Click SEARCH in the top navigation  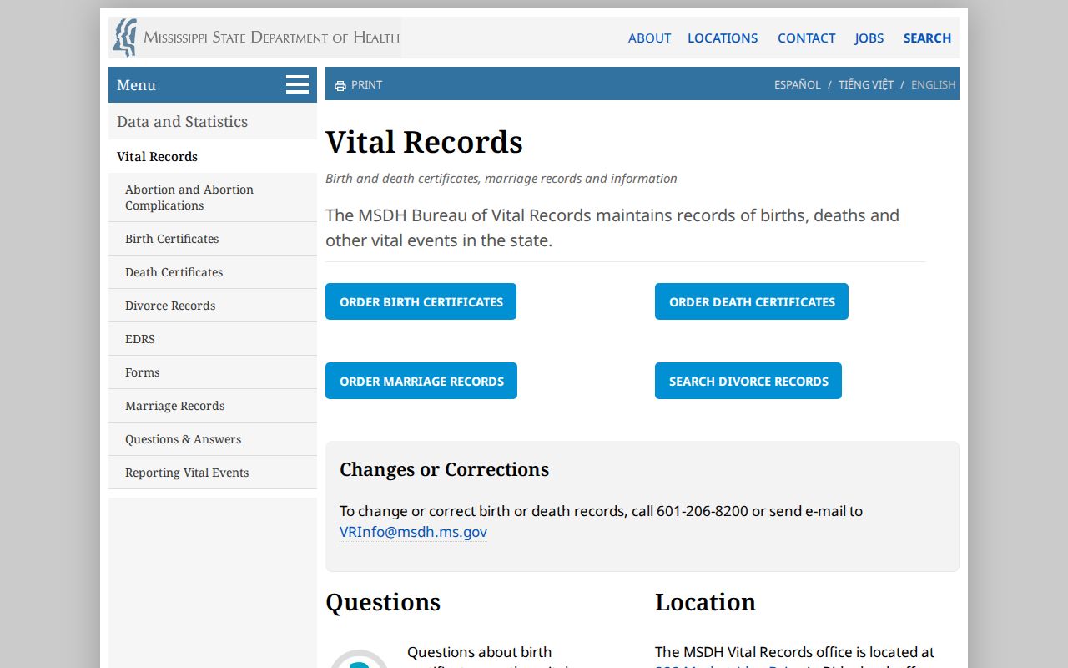pos(927,38)
